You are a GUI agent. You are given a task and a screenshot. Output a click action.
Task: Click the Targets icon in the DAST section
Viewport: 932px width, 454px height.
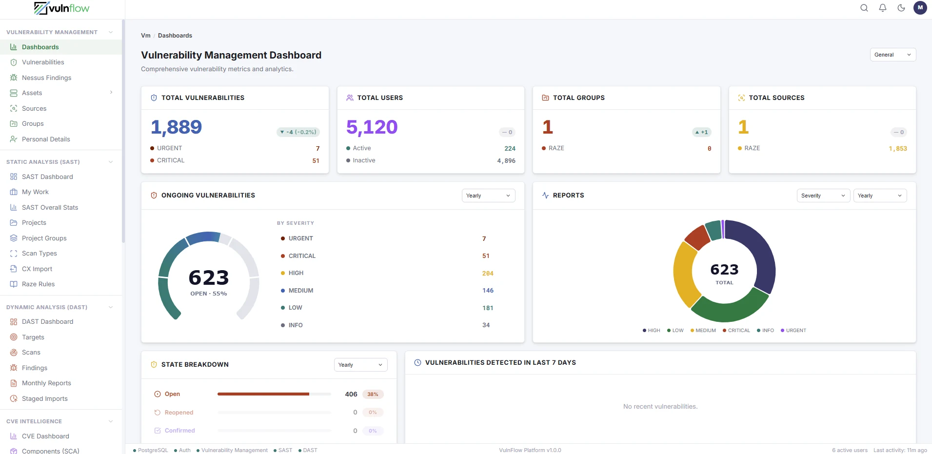pyautogui.click(x=14, y=337)
